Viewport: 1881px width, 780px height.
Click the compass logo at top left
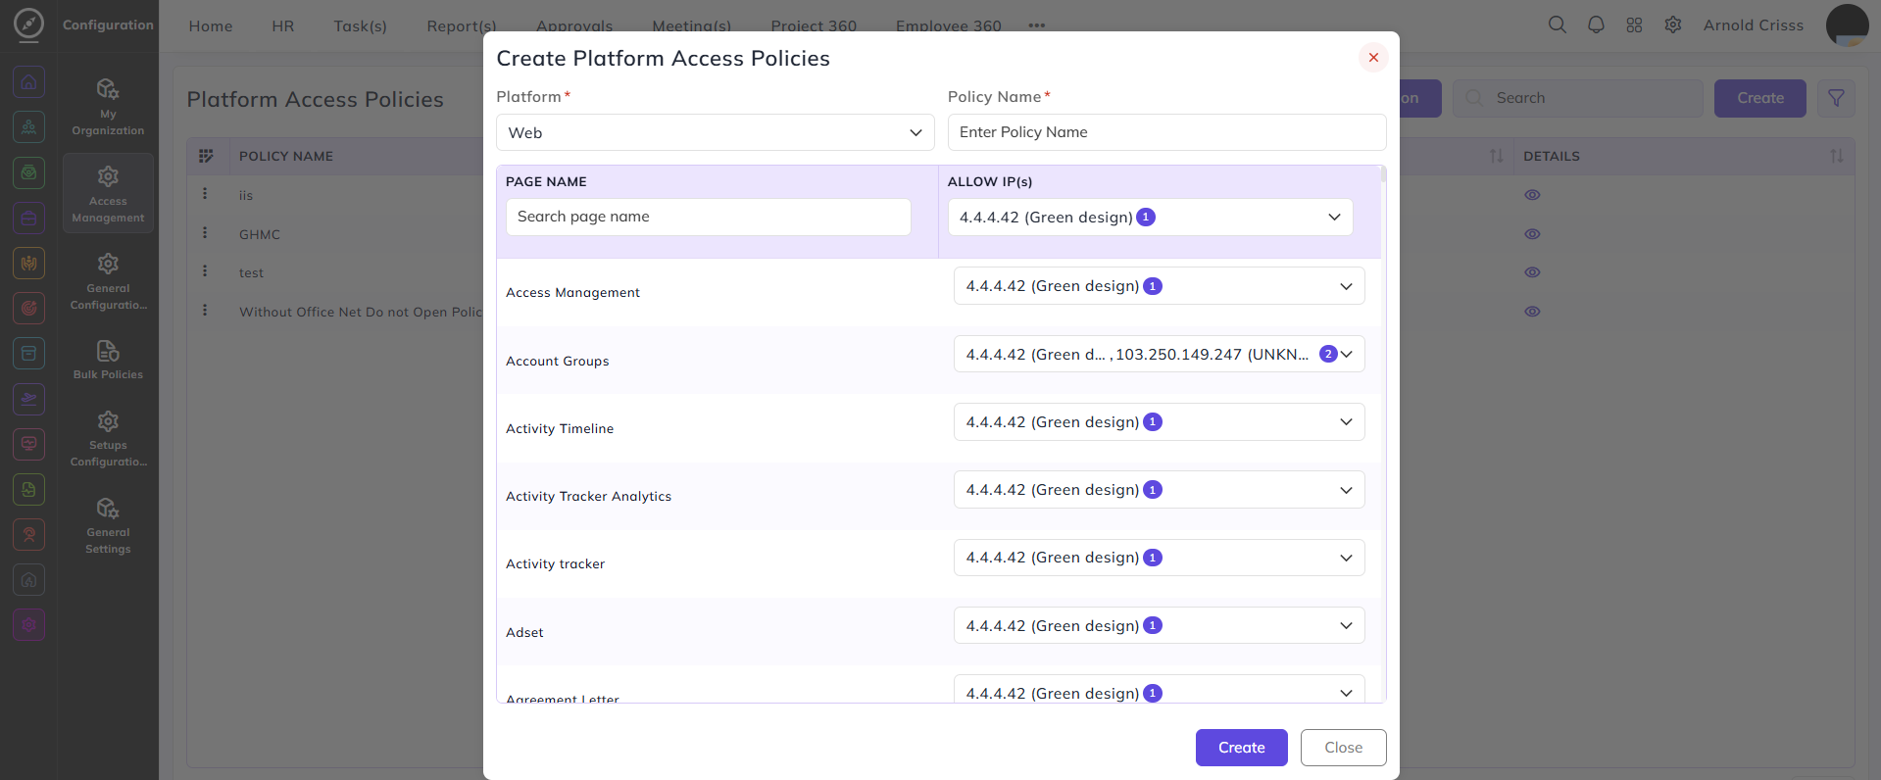click(x=29, y=24)
